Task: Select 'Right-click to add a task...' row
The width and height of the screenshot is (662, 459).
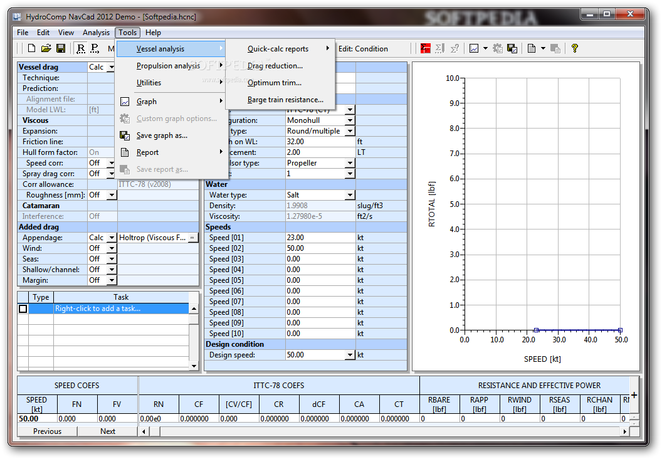Action: coord(121,309)
